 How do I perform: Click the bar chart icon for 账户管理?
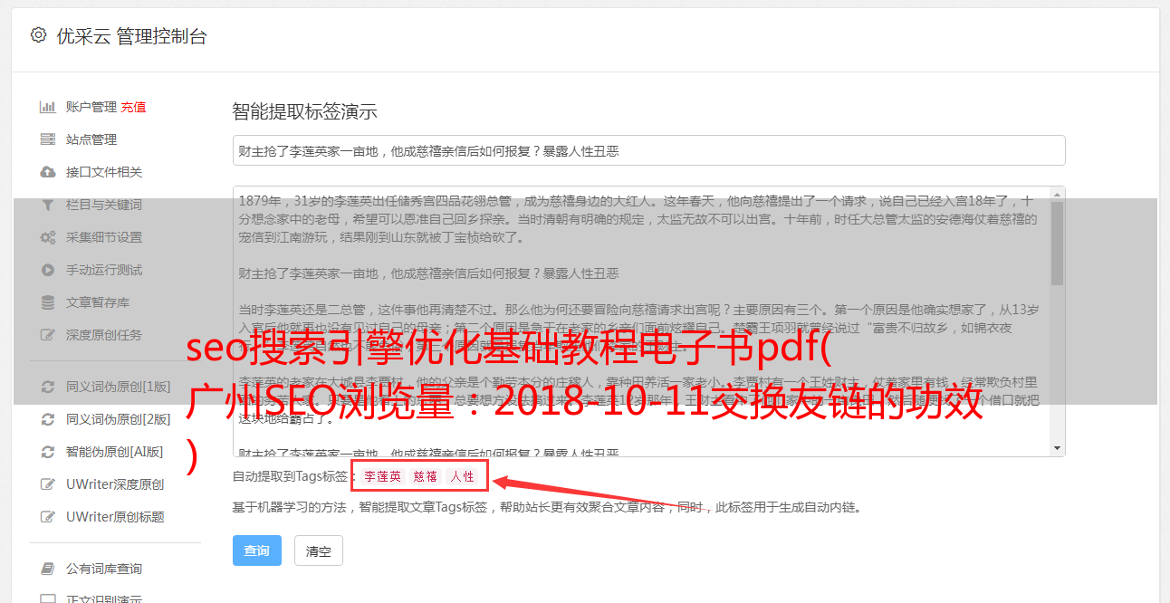(48, 107)
